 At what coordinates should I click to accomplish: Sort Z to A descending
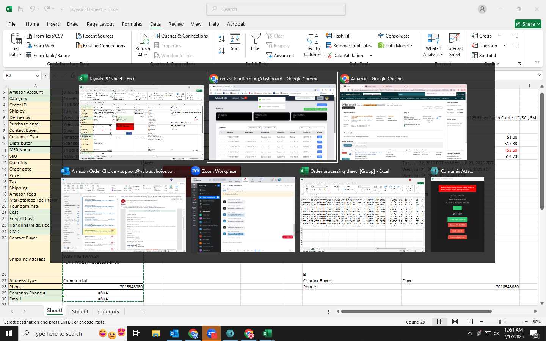pos(222,50)
